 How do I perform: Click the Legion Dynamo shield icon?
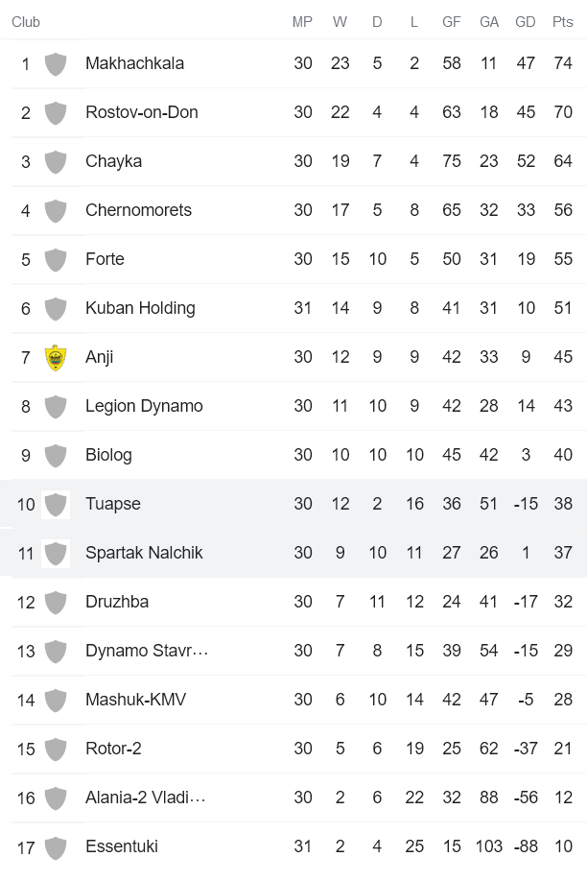pyautogui.click(x=57, y=406)
